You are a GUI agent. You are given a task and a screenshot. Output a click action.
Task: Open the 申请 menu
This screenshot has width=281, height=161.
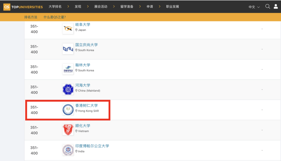pos(150,6)
